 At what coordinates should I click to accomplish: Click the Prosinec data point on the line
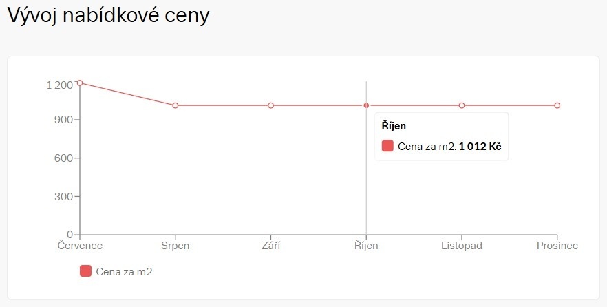(x=557, y=105)
